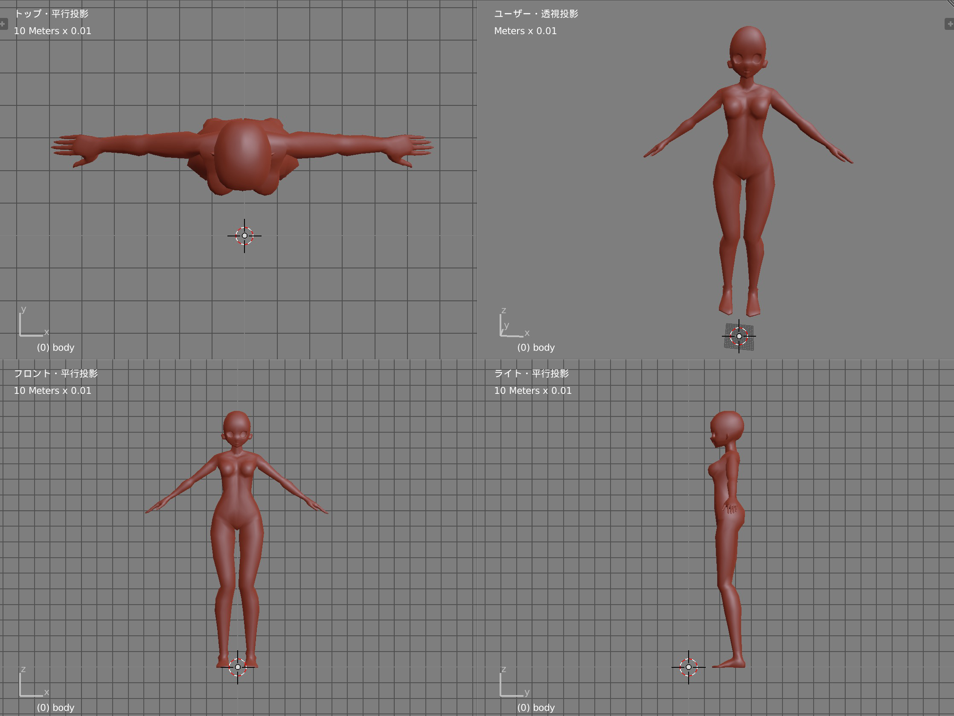Click the XYZ axis gizmo in perspective view

click(x=515, y=323)
